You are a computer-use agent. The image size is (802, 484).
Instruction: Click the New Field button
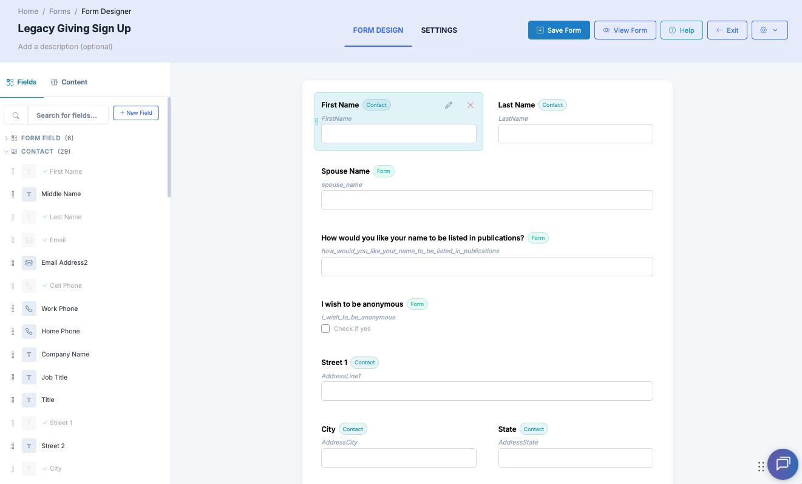pyautogui.click(x=136, y=113)
